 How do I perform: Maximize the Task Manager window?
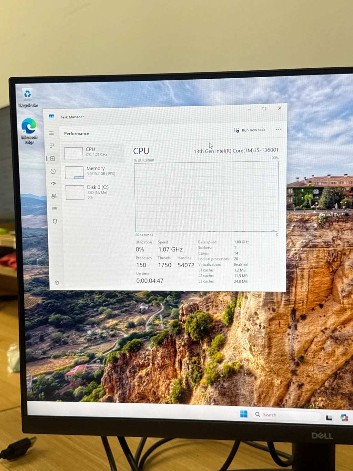[264, 108]
